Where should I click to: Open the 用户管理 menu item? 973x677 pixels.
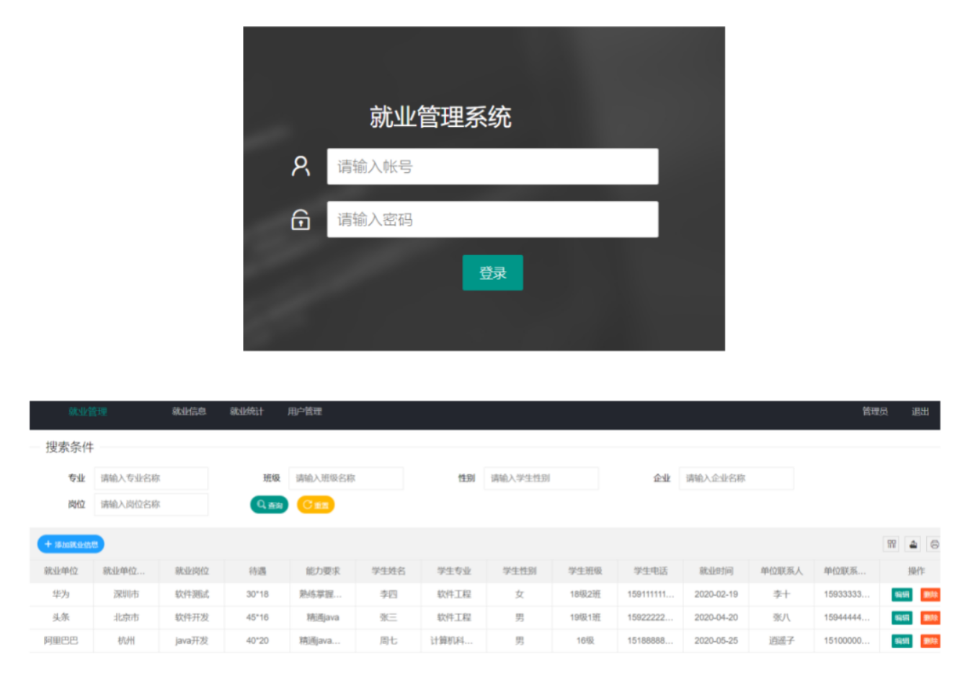[304, 412]
